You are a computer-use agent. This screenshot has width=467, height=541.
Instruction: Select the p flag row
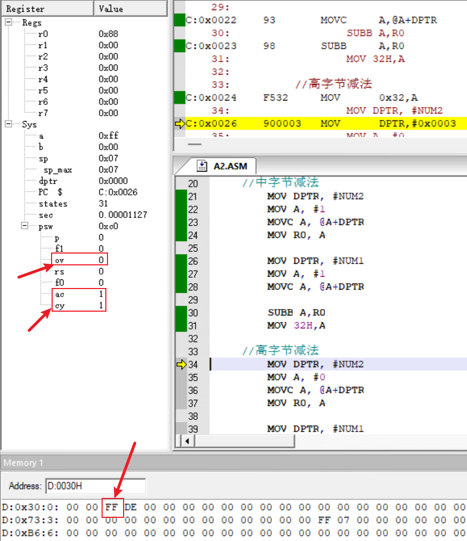pos(79,237)
